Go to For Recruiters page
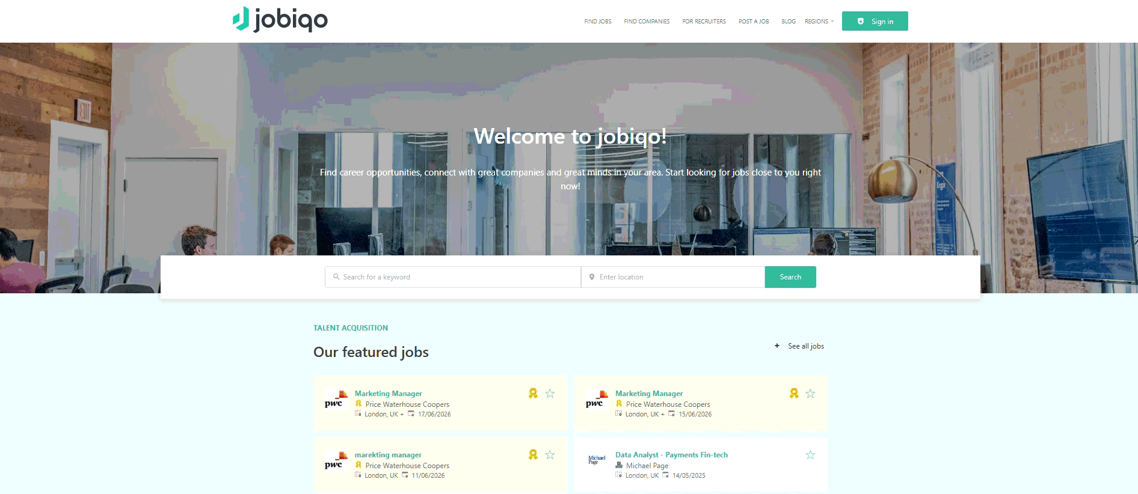Viewport: 1138px width, 494px height. point(704,22)
